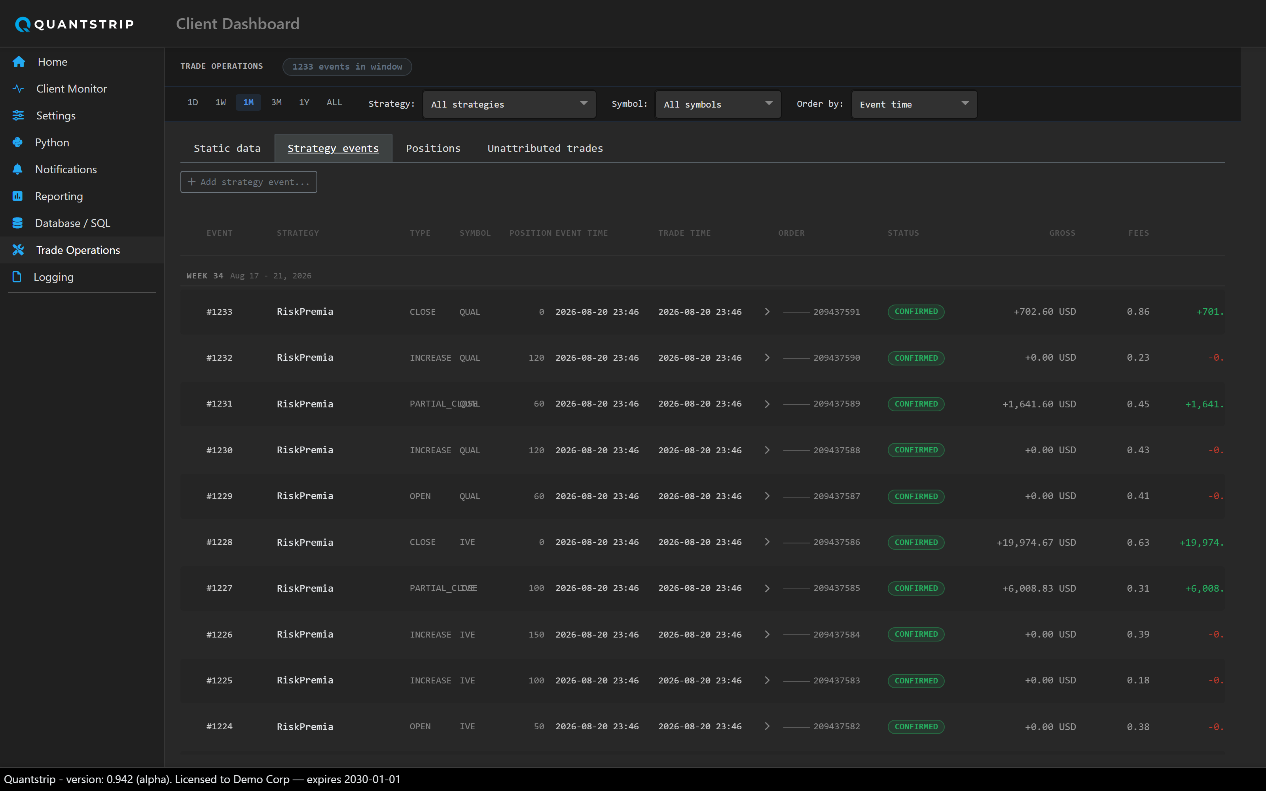This screenshot has height=791, width=1266.
Task: Click order number 209437589
Action: (x=836, y=404)
